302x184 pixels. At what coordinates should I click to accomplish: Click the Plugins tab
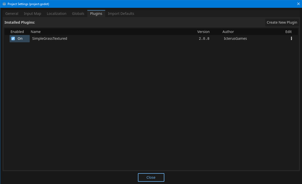[96, 14]
